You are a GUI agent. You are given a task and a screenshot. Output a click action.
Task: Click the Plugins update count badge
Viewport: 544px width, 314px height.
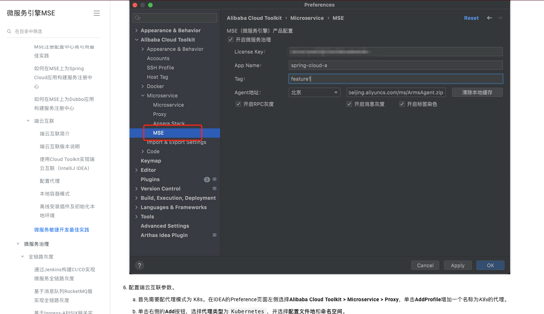[x=207, y=179]
